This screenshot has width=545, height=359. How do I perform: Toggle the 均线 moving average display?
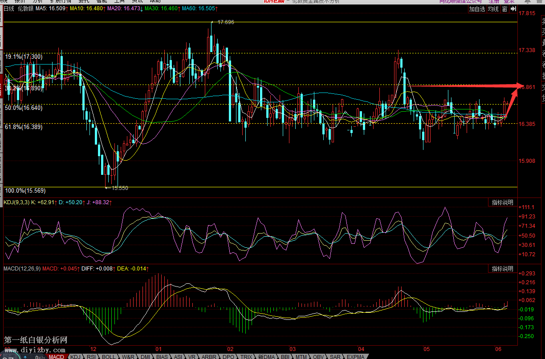point(493,9)
